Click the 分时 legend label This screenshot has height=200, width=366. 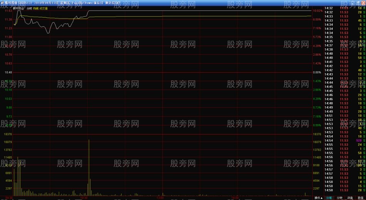pos(29,8)
